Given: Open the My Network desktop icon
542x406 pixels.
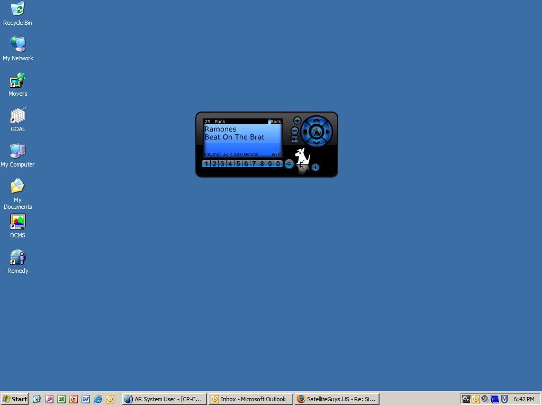Looking at the screenshot, I should 17,49.
